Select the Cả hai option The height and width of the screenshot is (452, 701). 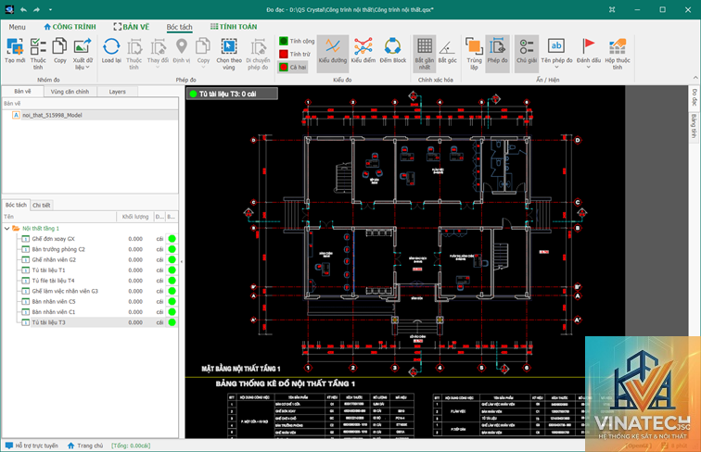tap(293, 68)
